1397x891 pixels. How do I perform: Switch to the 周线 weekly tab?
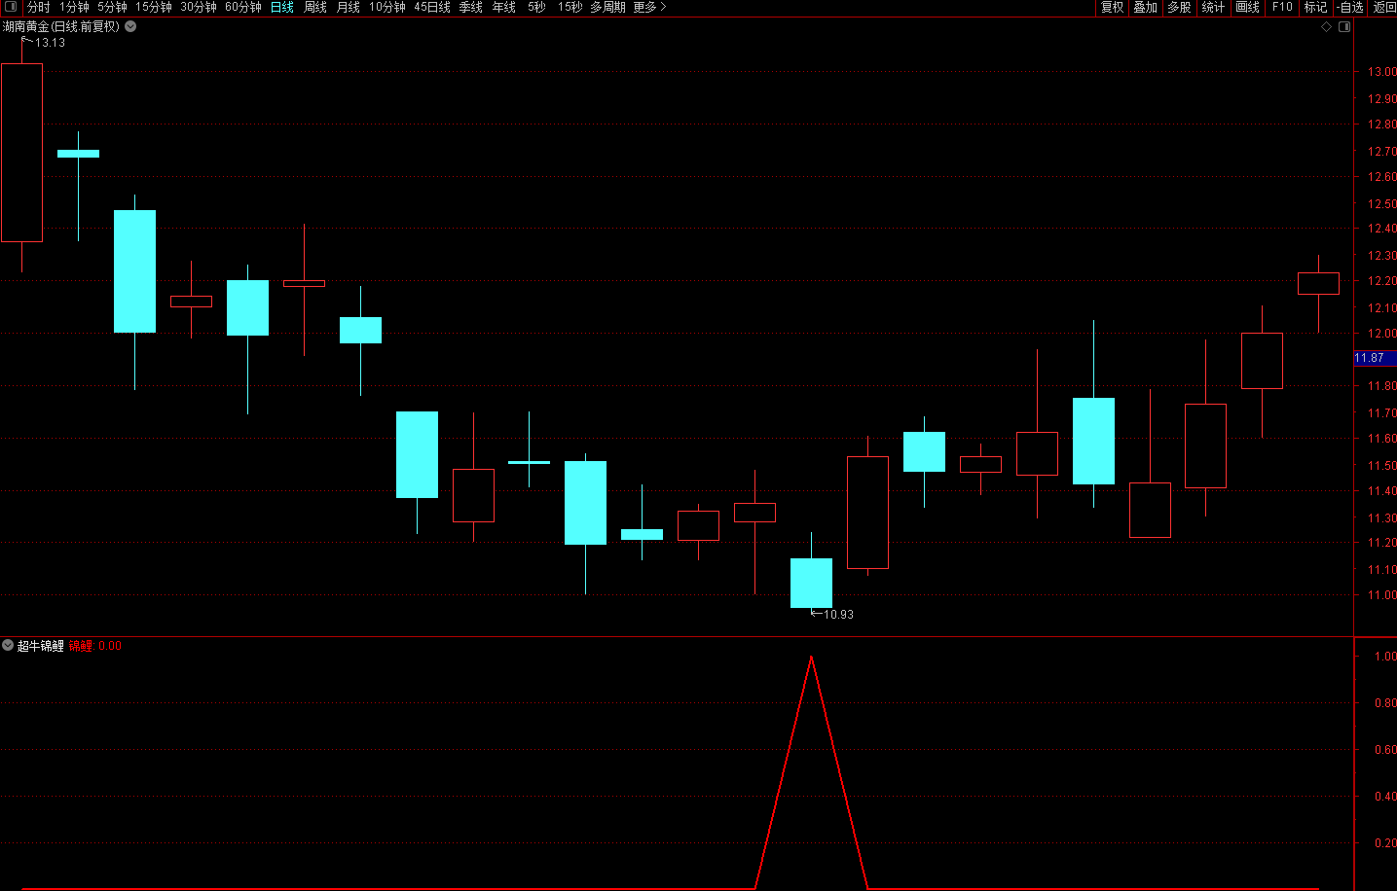tap(315, 7)
